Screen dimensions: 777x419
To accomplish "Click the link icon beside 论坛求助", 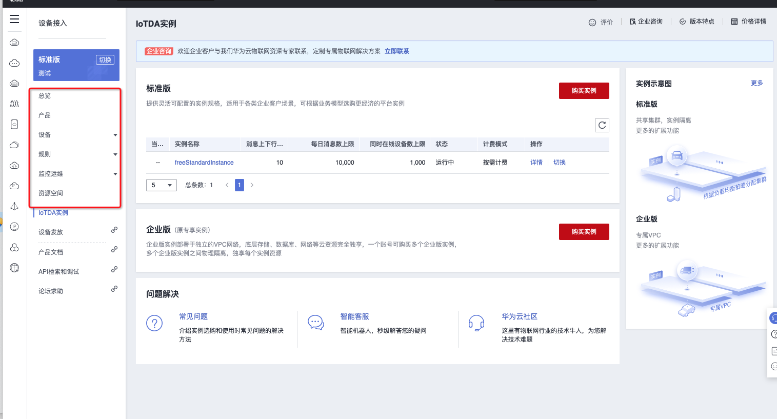I will (x=114, y=289).
